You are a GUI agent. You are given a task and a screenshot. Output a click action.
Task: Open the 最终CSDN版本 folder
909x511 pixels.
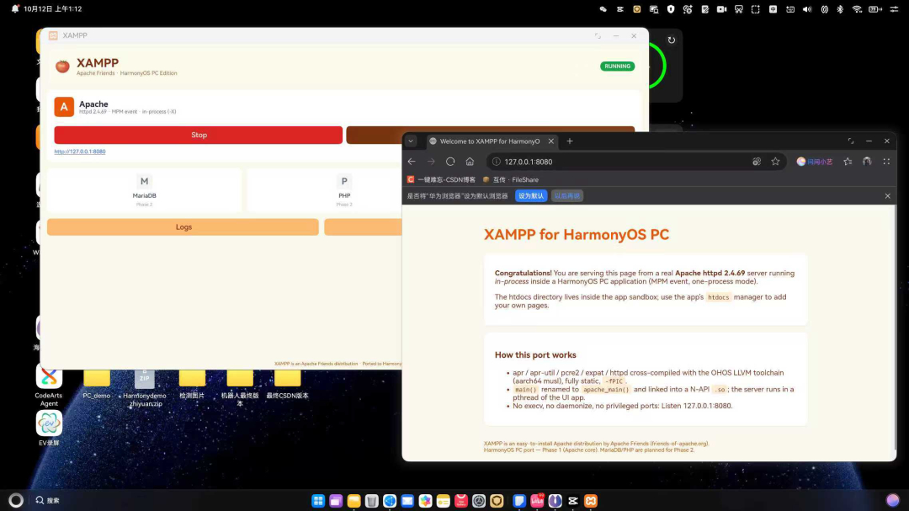coord(287,386)
